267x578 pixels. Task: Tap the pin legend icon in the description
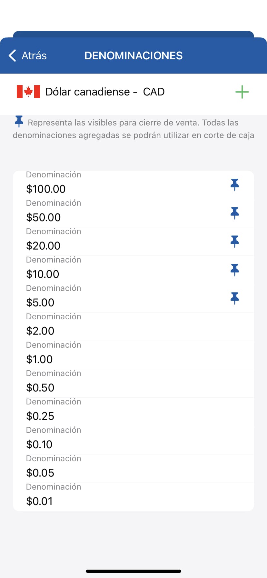(19, 121)
